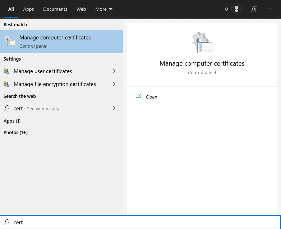Click the large certificates icon in preview pane

click(x=202, y=42)
